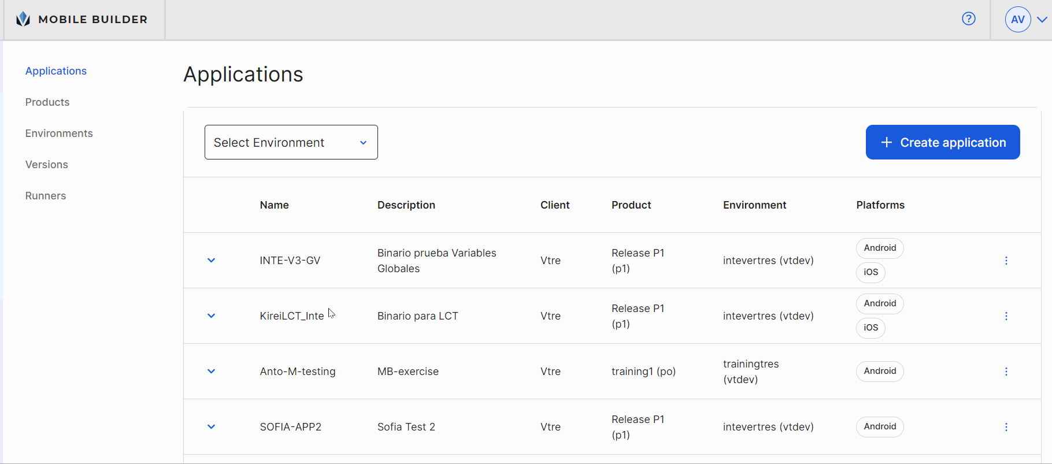The height and width of the screenshot is (464, 1052).
Task: Navigate to Environments section
Action: point(59,133)
